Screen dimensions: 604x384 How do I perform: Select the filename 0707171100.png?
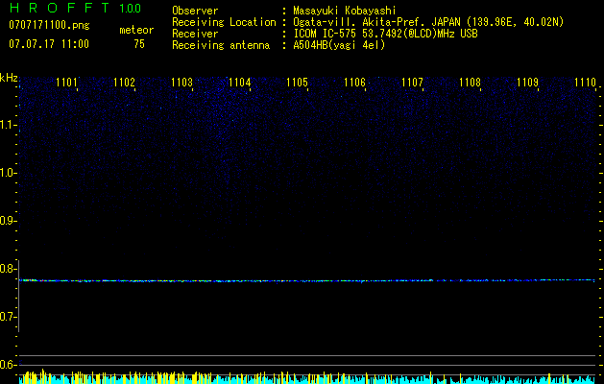point(49,26)
